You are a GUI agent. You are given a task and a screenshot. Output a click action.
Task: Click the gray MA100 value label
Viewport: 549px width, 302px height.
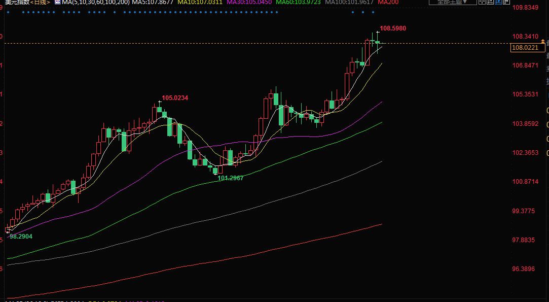pos(349,3)
